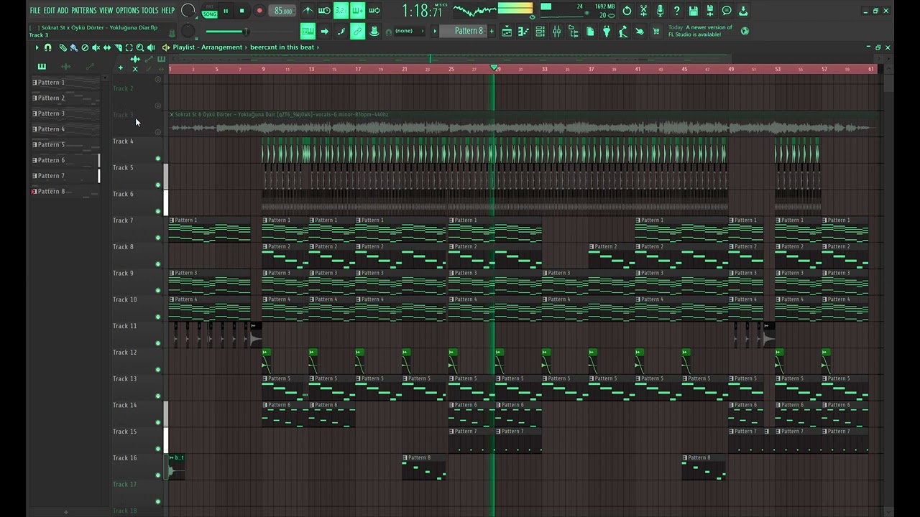Click the record button
This screenshot has width=920, height=517.
(259, 11)
